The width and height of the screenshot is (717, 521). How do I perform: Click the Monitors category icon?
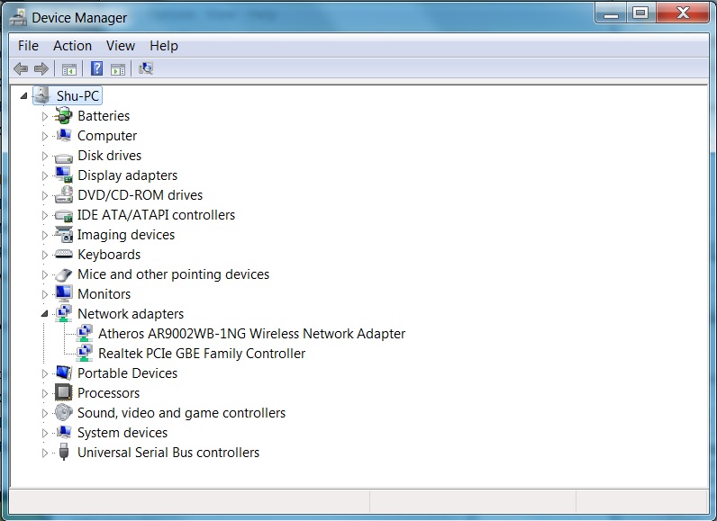pyautogui.click(x=63, y=293)
